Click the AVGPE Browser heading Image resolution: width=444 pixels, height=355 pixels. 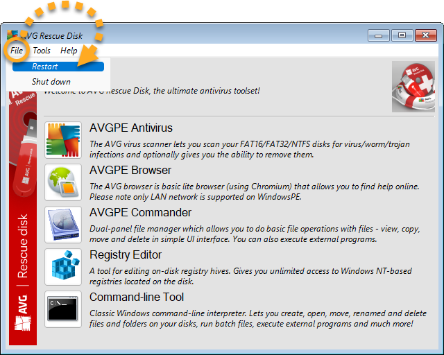coord(130,170)
